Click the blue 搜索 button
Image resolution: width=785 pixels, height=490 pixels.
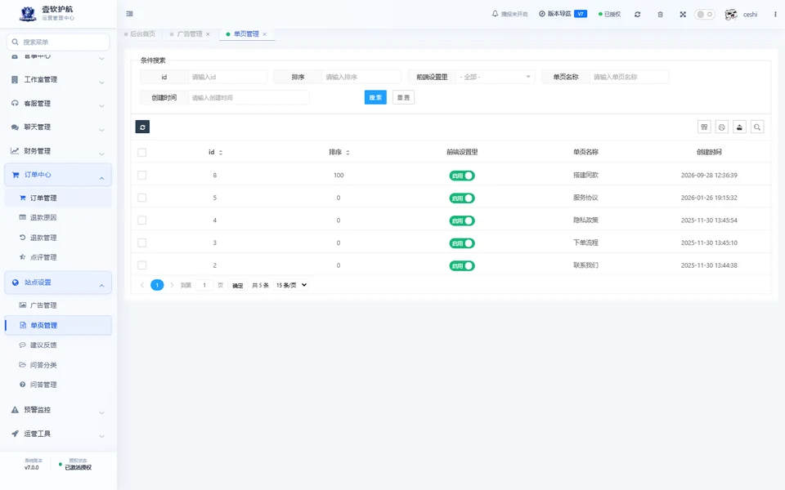click(375, 97)
